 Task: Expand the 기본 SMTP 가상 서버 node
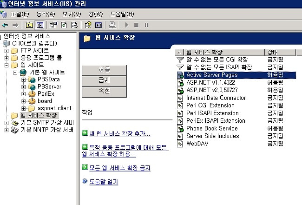[7, 123]
